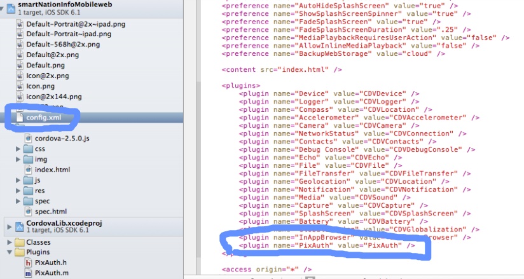The image size is (524, 279).
Task: Click the spec.html file icon
Action: coord(29,212)
